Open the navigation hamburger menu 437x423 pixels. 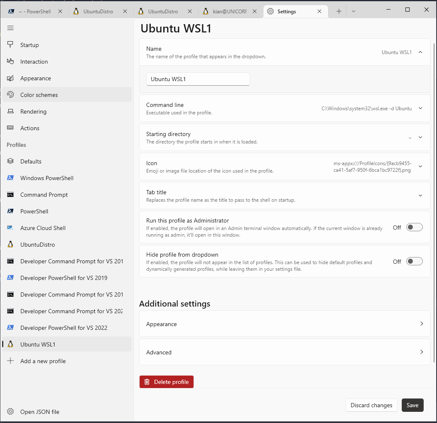10,28
